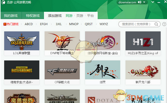167x103 pixels.
Task: Mute sound via the speaker icon
Action: pyautogui.click(x=140, y=2)
